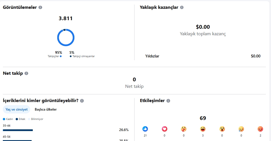
Task: Toggle the Bilinmiyor legend entry
Action: click(36, 119)
